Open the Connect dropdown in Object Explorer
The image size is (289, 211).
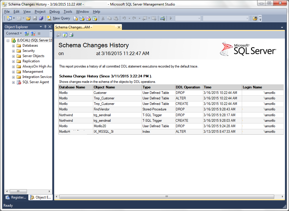[14, 33]
